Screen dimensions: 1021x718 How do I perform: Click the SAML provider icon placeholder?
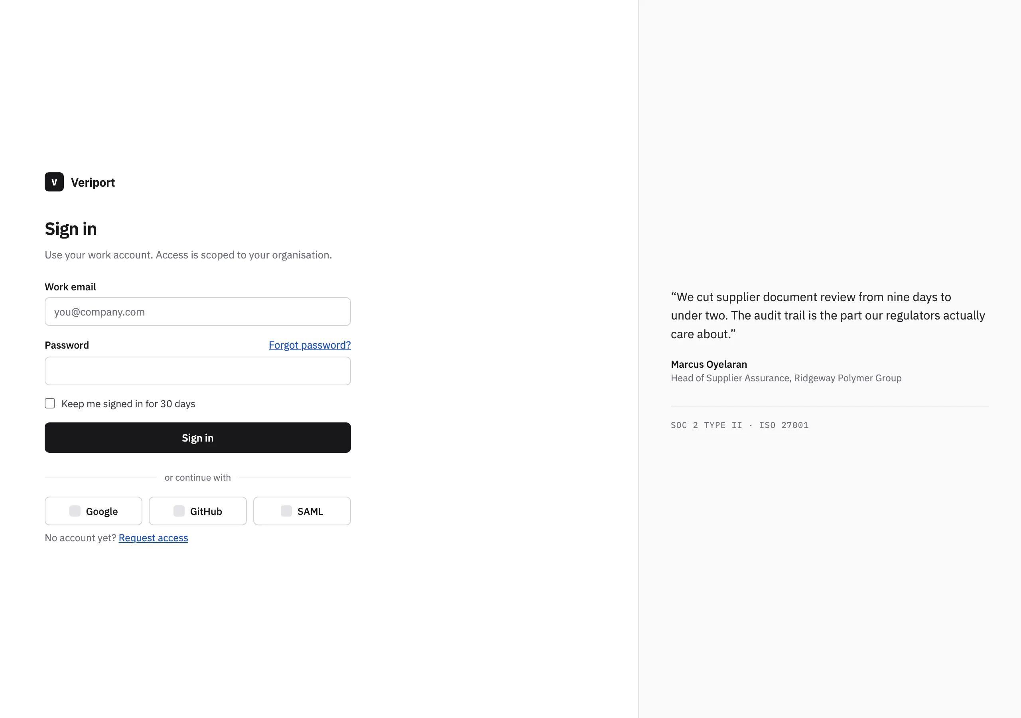coord(286,511)
